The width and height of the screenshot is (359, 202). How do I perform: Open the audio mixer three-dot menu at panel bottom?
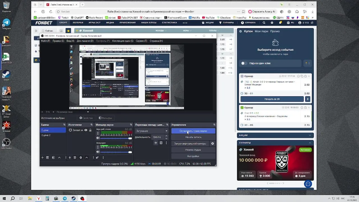click(x=103, y=158)
